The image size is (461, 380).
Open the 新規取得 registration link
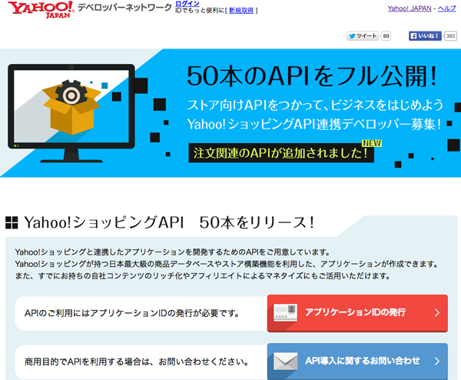click(x=240, y=11)
